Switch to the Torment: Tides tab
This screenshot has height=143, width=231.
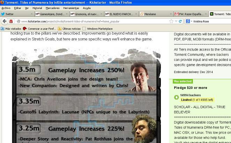click(x=220, y=14)
